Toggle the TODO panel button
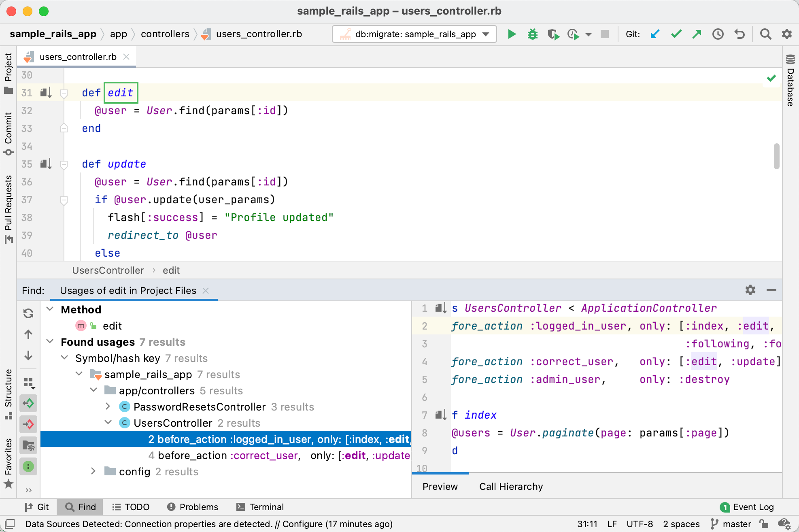Screen dimensions: 799x532 click(x=132, y=506)
